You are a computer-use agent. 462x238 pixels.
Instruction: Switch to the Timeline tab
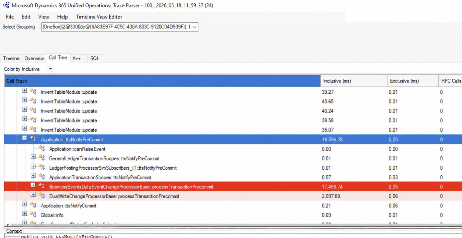pyautogui.click(x=11, y=58)
